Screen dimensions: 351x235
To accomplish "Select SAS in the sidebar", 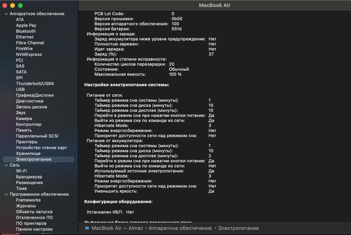I will pyautogui.click(x=20, y=66).
